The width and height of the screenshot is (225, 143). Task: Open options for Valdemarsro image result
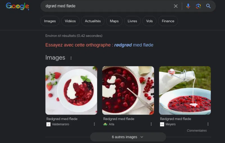[x=94, y=124]
